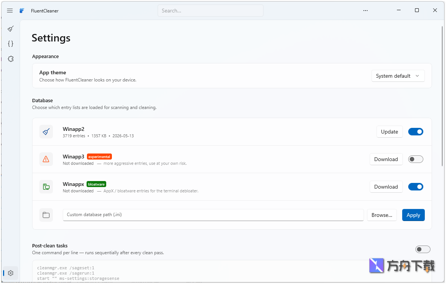Viewport: 446px width, 284px height.
Task: Click the Winappx bloatware device icon
Action: [x=46, y=187]
